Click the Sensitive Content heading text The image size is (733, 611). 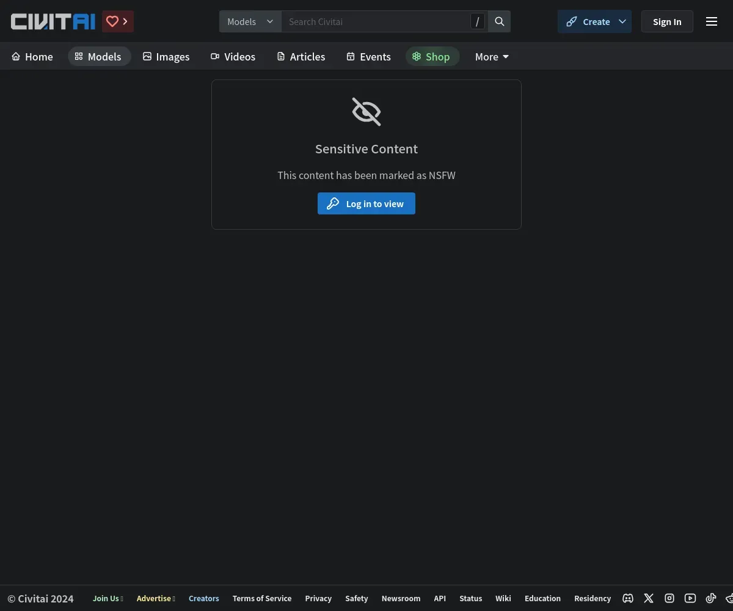(366, 148)
